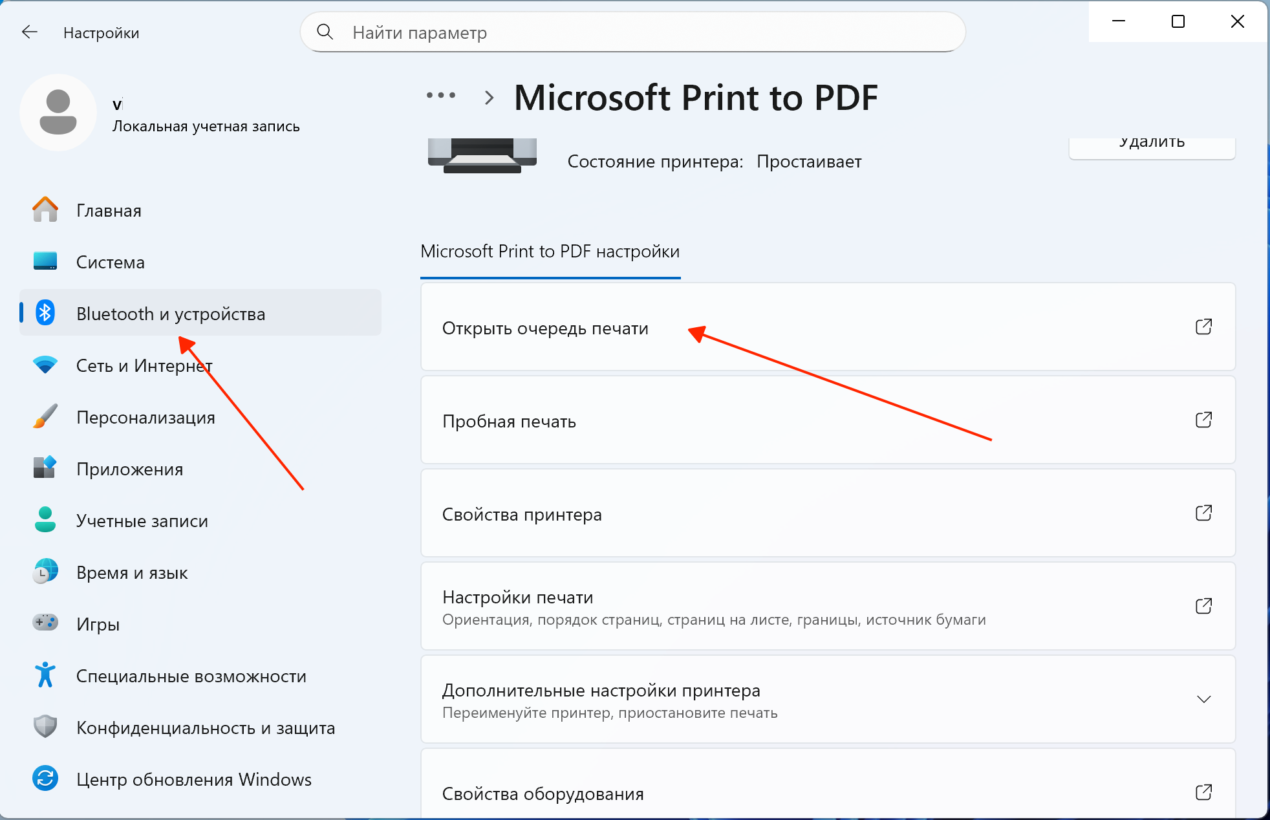Click the Простаивает printer status text
This screenshot has width=1270, height=820.
pyautogui.click(x=809, y=161)
